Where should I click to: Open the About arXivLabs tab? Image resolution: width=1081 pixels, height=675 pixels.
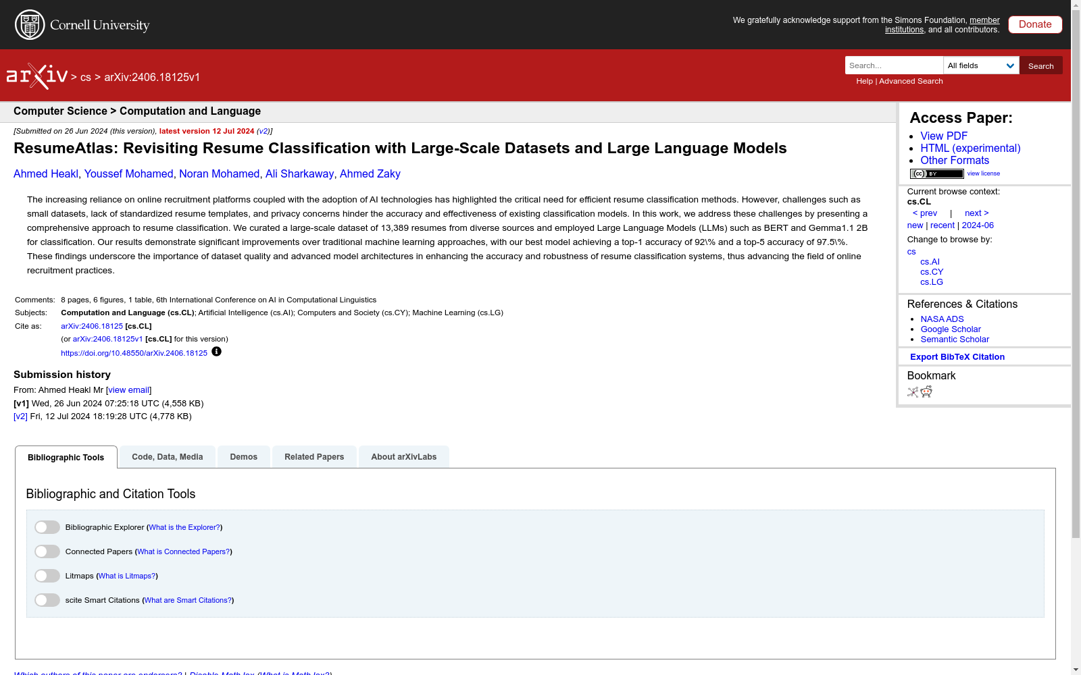pos(404,457)
